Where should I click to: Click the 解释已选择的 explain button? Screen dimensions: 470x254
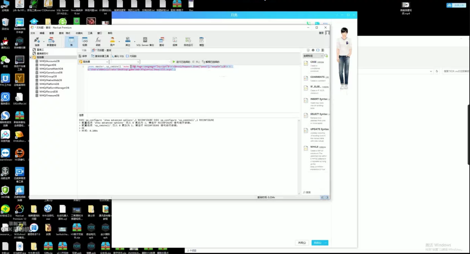tap(210, 62)
